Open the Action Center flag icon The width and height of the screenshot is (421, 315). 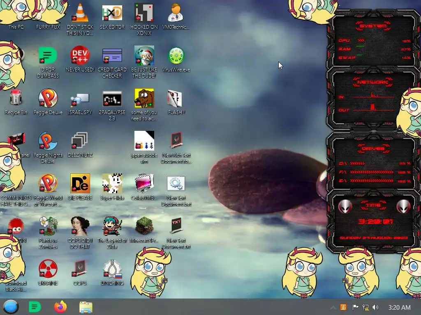(355, 307)
